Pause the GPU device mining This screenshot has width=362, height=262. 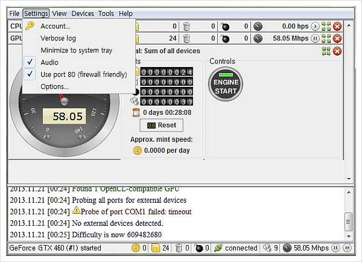click(315, 39)
